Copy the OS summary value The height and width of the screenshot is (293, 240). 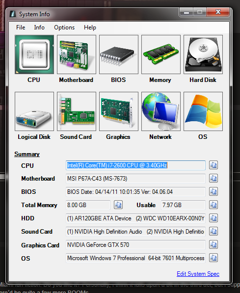pyautogui.click(x=213, y=258)
